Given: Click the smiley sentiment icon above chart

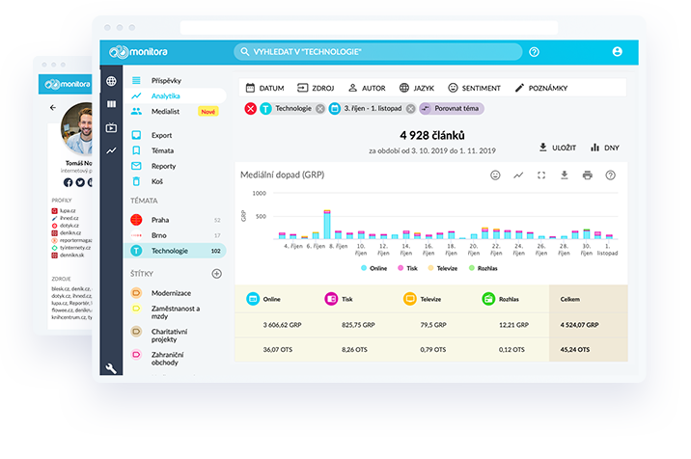Looking at the screenshot, I should (x=495, y=175).
